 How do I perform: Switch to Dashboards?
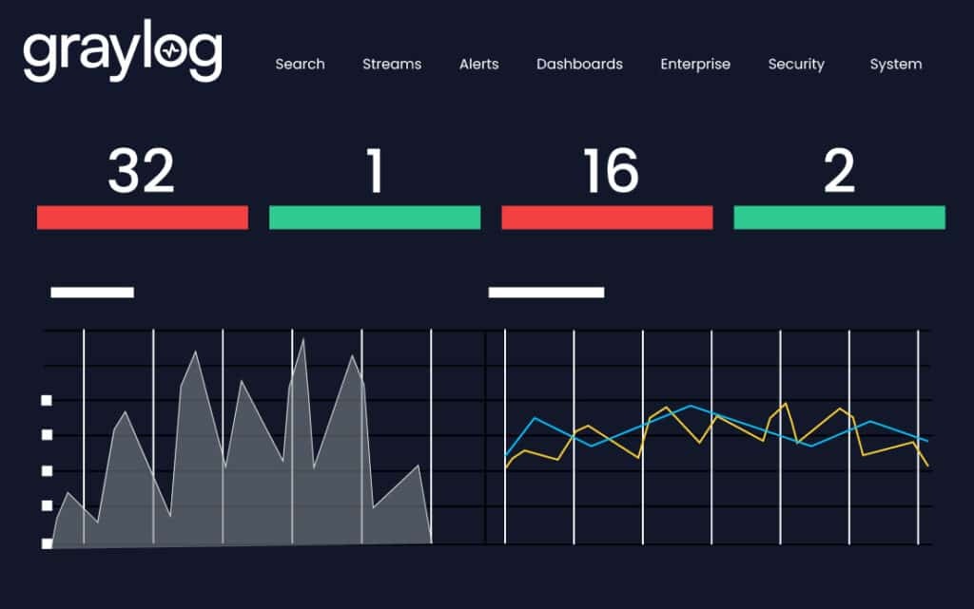point(579,65)
